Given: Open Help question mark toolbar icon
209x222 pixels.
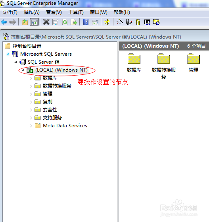Looking at the screenshot, I should (x=86, y=22).
